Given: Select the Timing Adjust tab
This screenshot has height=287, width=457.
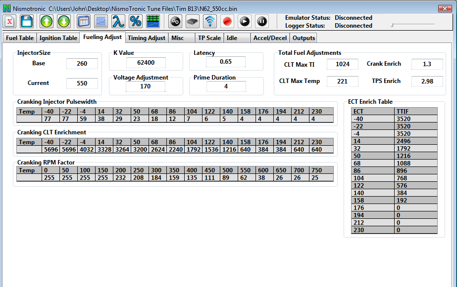Looking at the screenshot, I should coord(147,38).
